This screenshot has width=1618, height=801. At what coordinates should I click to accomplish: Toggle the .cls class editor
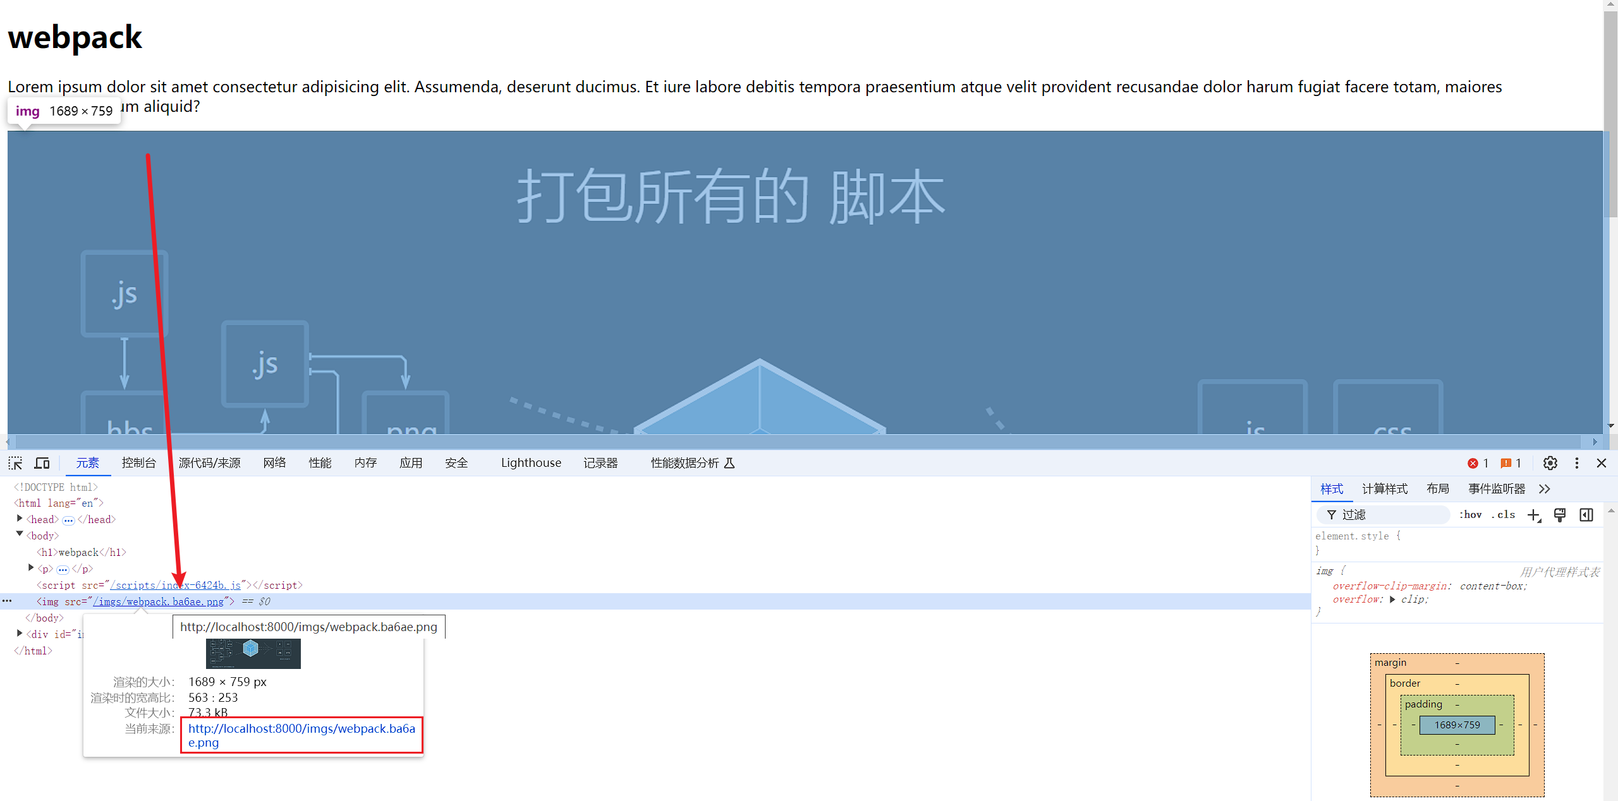pyautogui.click(x=1504, y=515)
